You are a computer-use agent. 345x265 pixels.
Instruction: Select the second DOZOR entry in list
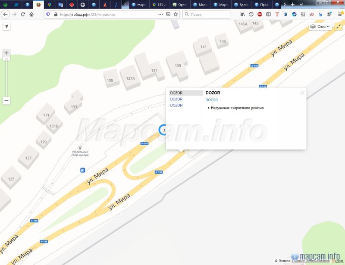(176, 99)
